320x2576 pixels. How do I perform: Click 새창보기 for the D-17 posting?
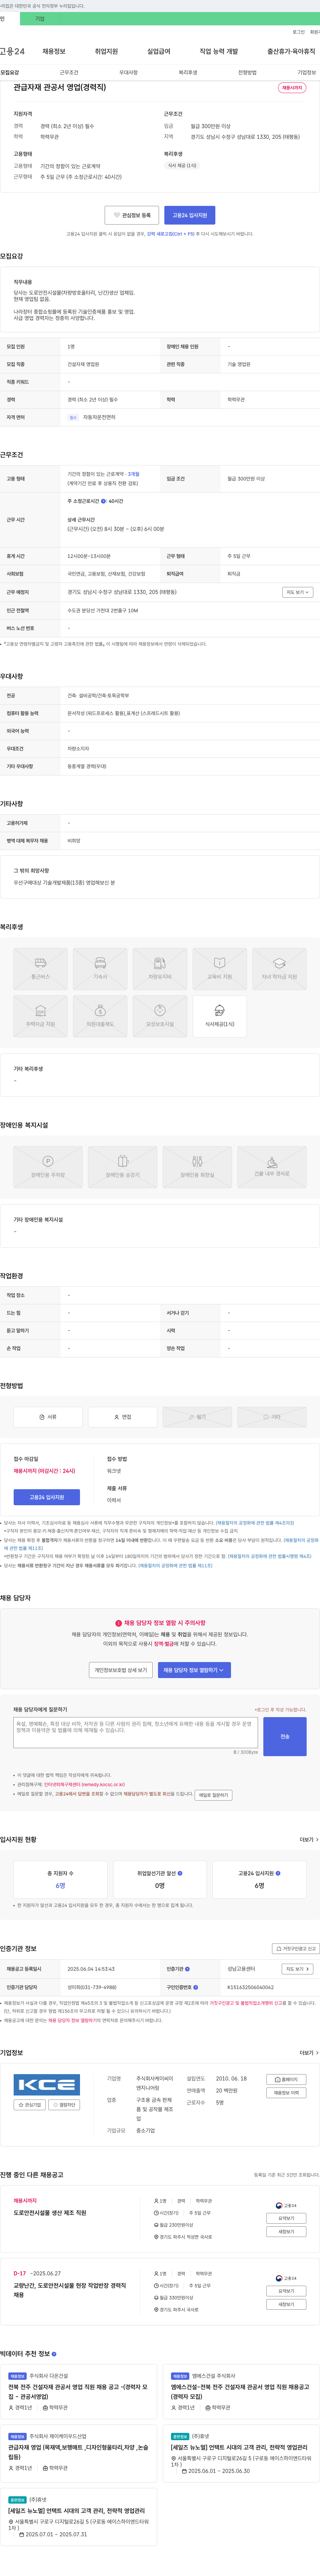(286, 2304)
